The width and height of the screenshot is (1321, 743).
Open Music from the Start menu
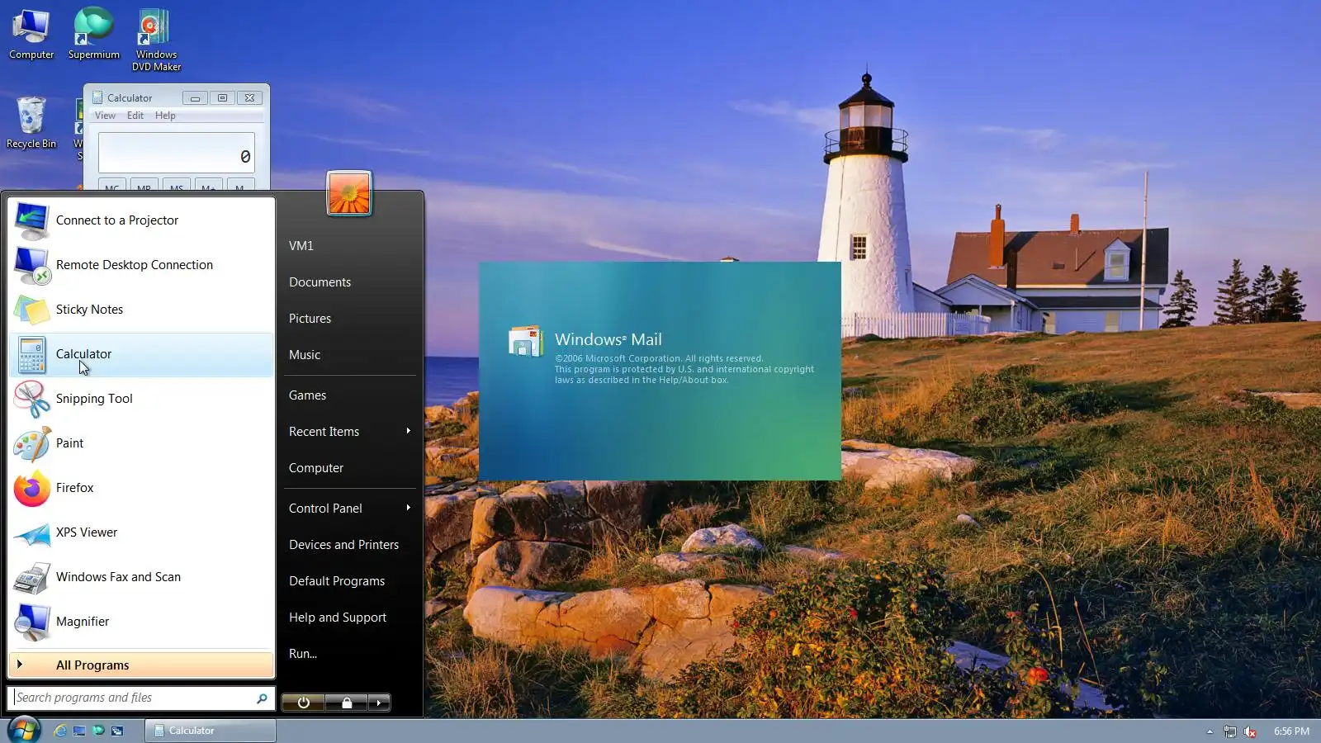click(x=349, y=355)
